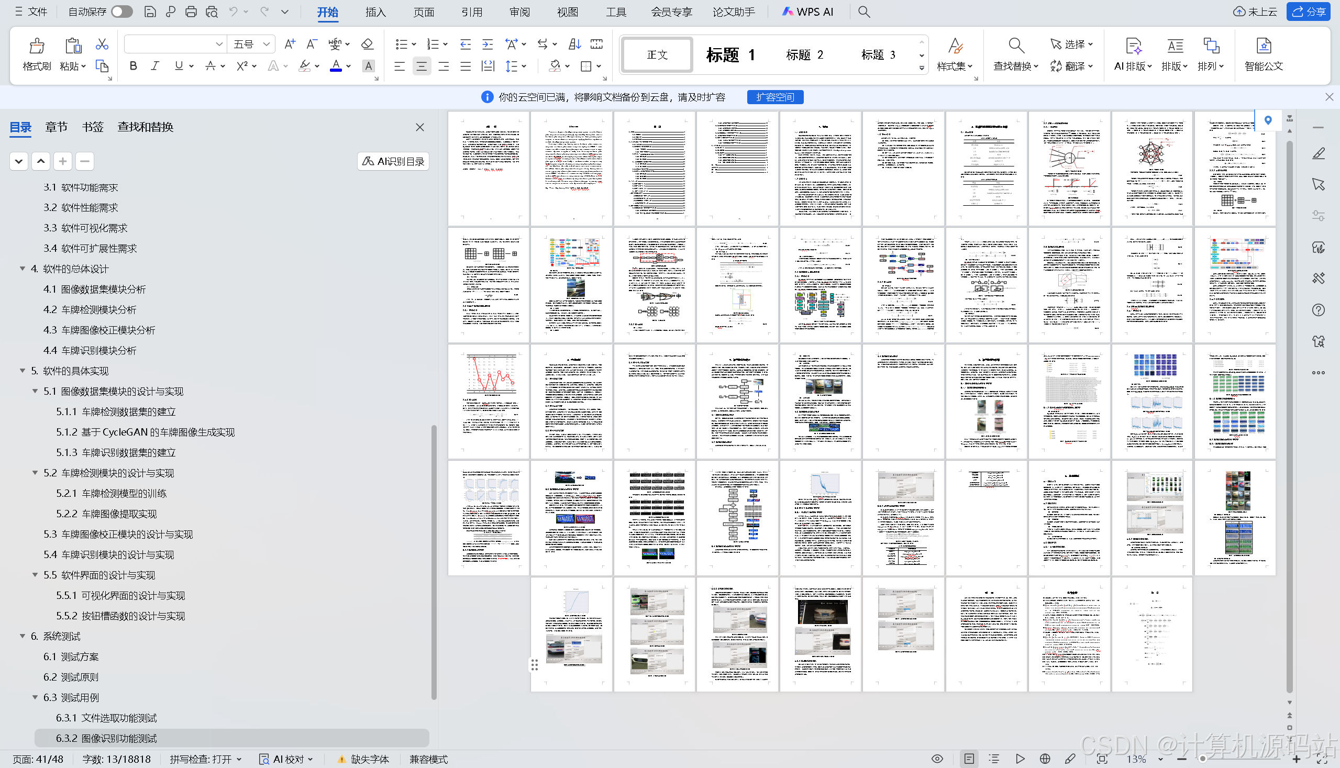The height and width of the screenshot is (768, 1340).
Task: Click the AI识别目录 button
Action: click(393, 161)
